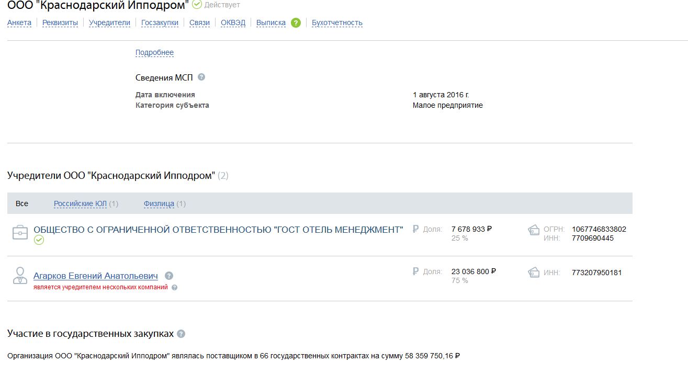Filter founders by Российские ЮЛ
688x385 pixels.
(x=80, y=203)
